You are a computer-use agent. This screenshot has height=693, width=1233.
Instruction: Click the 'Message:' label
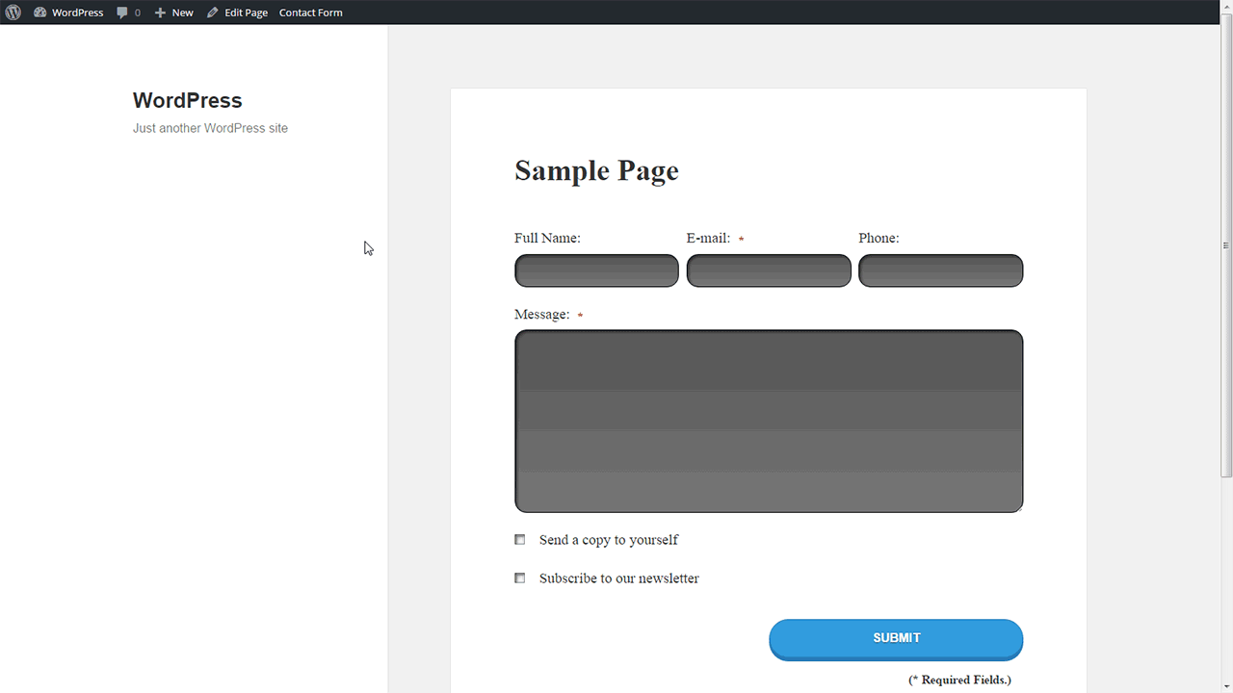click(x=541, y=314)
